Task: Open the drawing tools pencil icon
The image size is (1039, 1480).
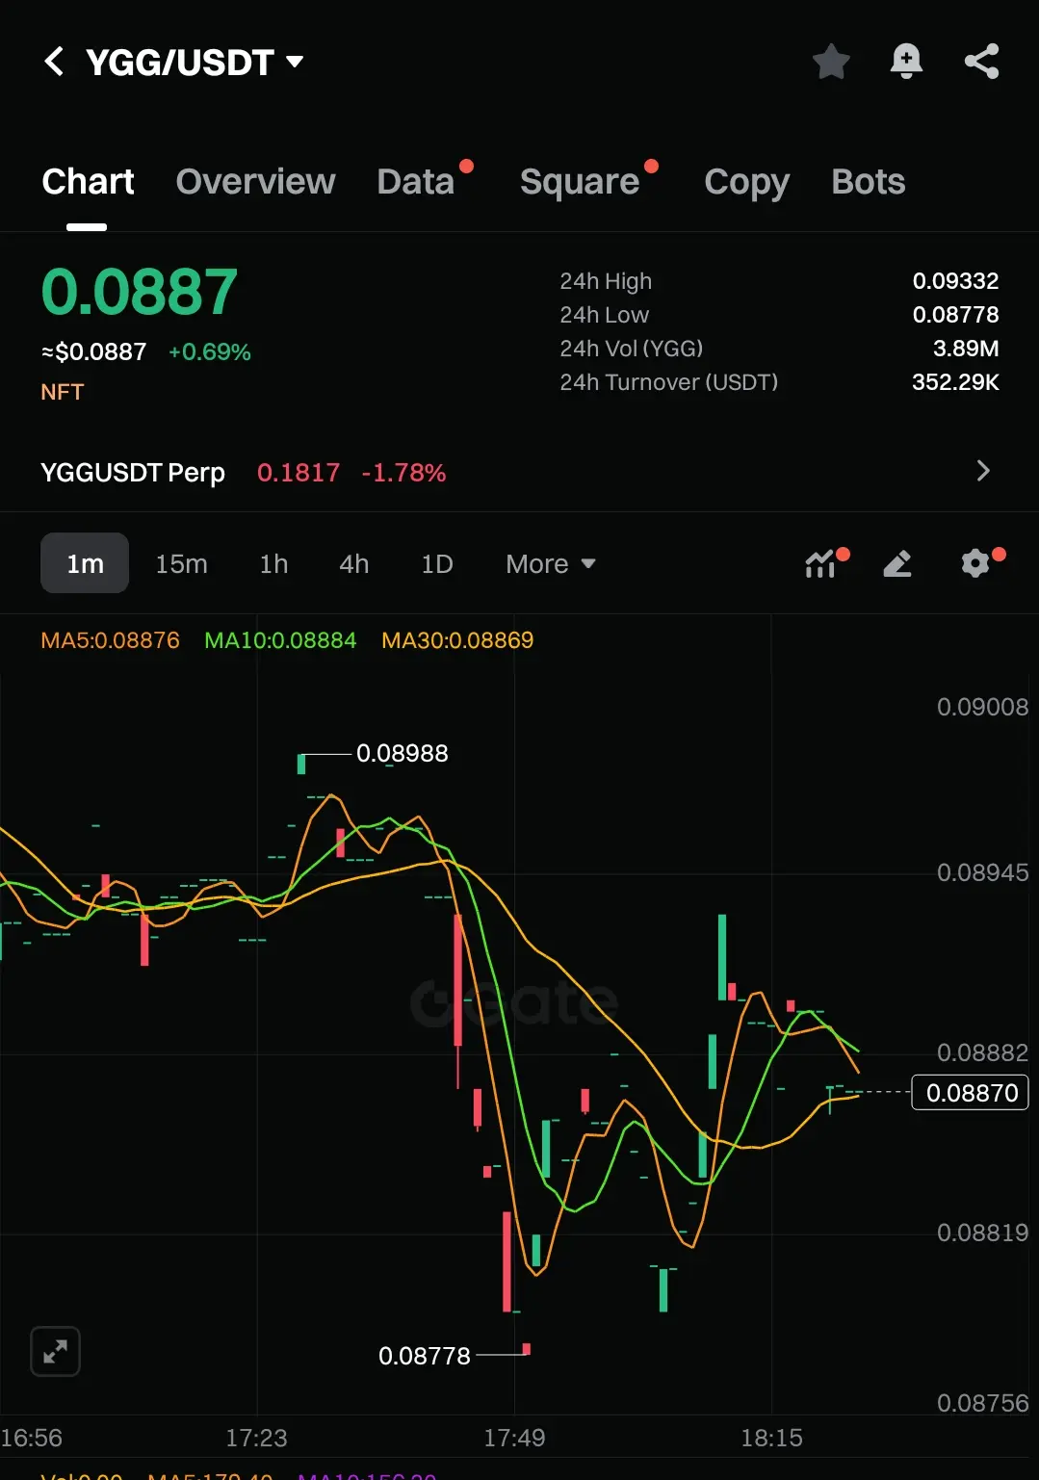Action: click(897, 563)
